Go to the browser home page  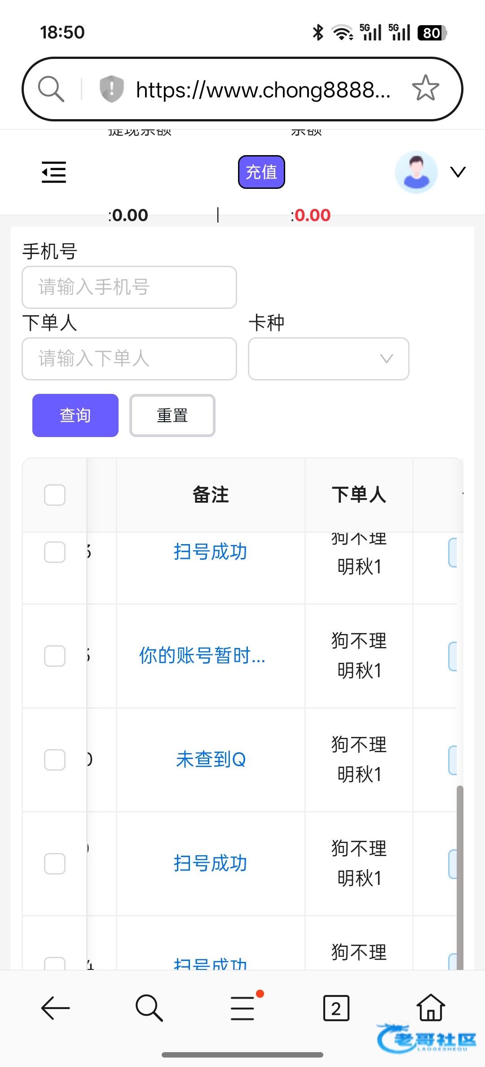pyautogui.click(x=431, y=1008)
